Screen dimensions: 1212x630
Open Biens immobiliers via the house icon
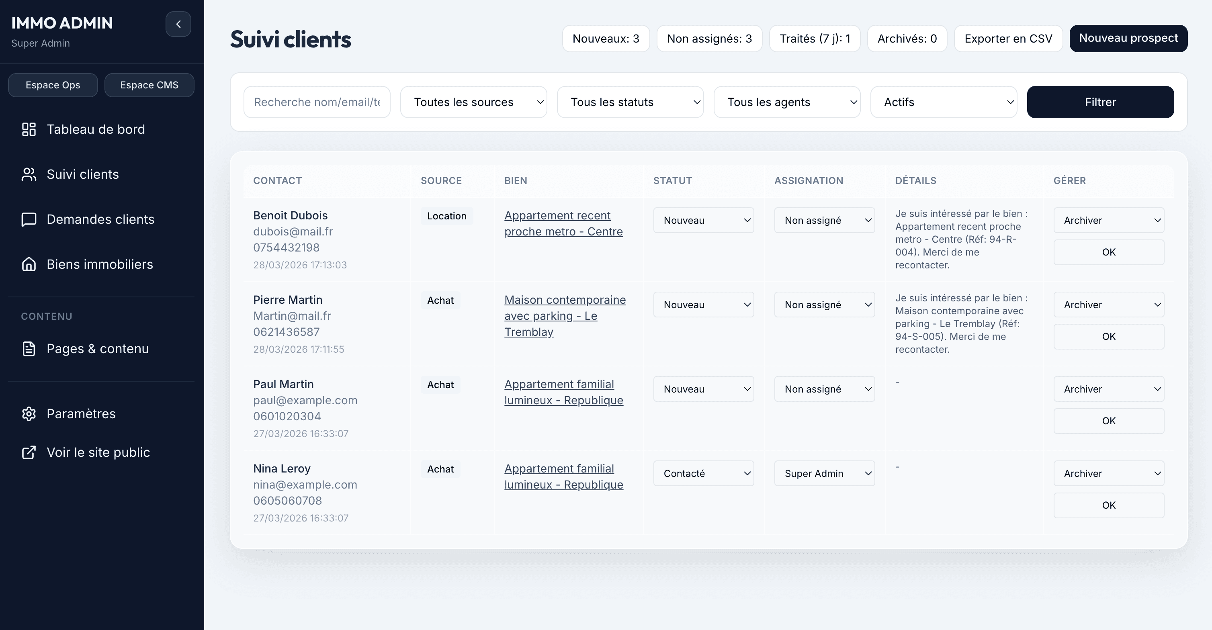(x=29, y=264)
